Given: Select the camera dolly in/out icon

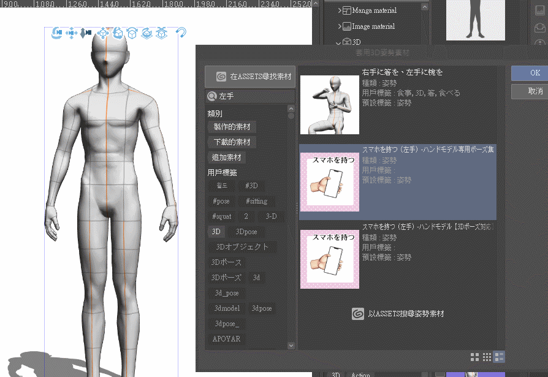Looking at the screenshot, I should [x=86, y=33].
